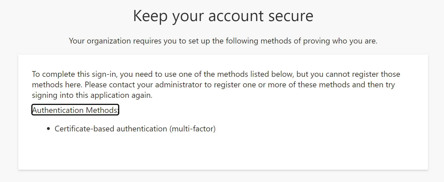
Task: Click the phrase "proving who you are"
Action: 340,41
